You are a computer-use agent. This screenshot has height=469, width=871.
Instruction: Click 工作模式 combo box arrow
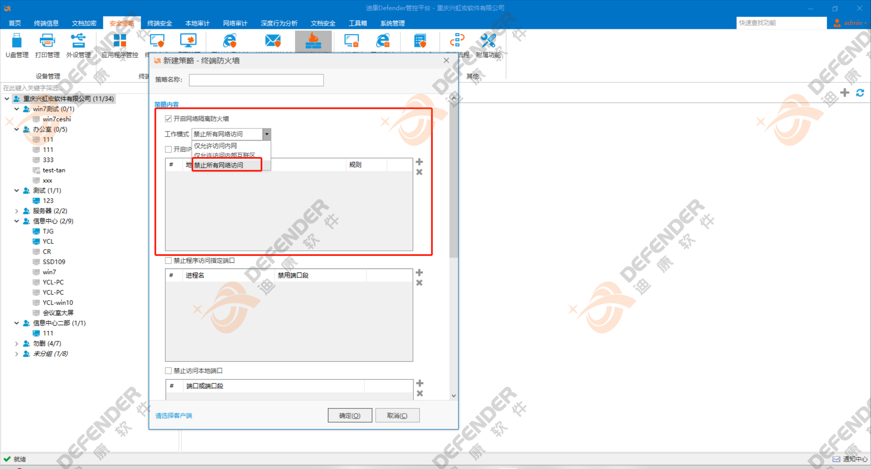[267, 134]
